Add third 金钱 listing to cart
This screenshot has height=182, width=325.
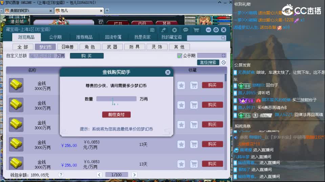pyautogui.click(x=194, y=125)
